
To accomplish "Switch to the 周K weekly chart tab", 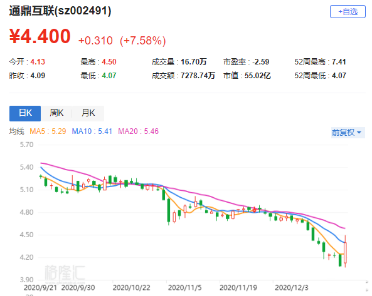I will click(56, 113).
